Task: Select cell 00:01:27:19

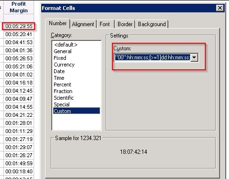Action: (x=18, y=139)
